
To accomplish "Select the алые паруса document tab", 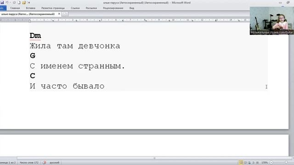I will click(x=28, y=14).
